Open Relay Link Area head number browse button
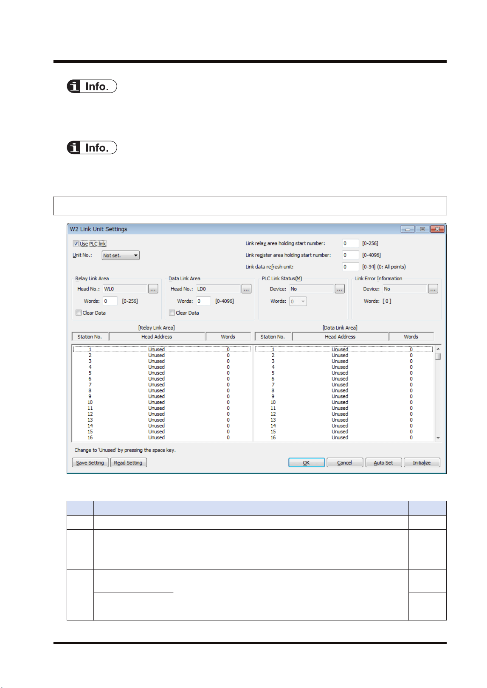487x688 pixels. pyautogui.click(x=153, y=289)
